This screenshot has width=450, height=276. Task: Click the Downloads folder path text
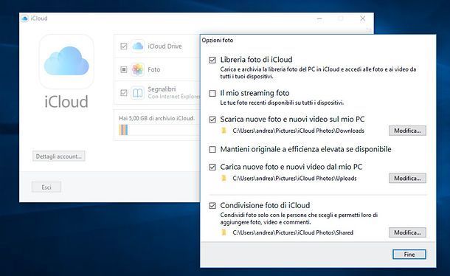click(299, 131)
